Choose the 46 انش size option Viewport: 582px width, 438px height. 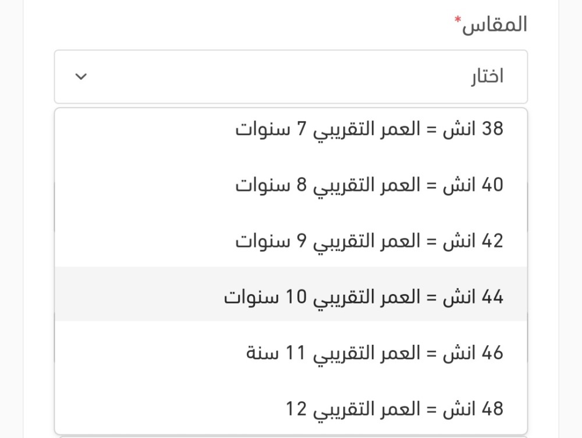[374, 353]
